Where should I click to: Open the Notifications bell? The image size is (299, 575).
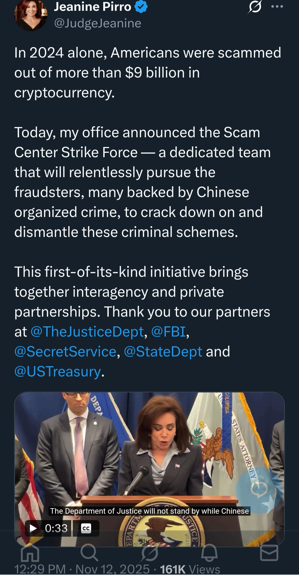tap(209, 553)
